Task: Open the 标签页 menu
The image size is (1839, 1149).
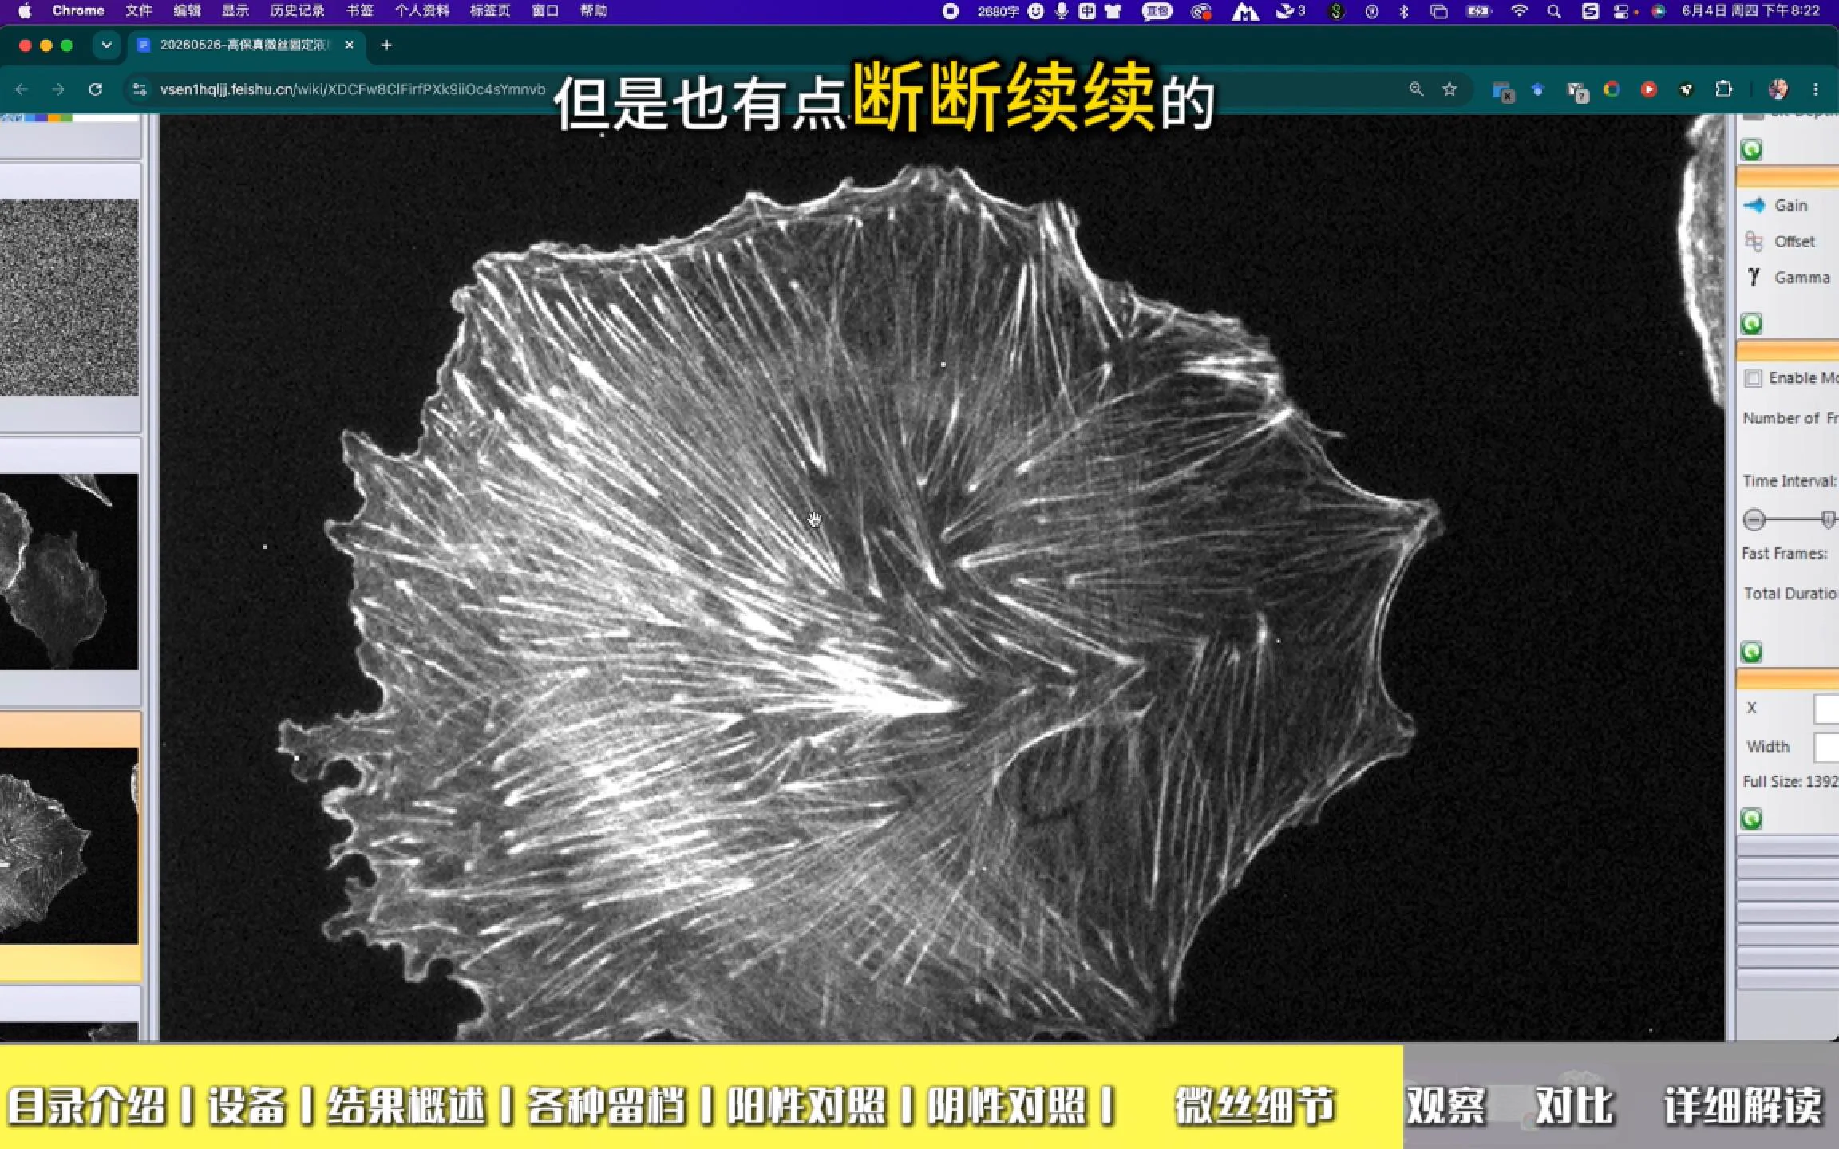Action: [489, 11]
